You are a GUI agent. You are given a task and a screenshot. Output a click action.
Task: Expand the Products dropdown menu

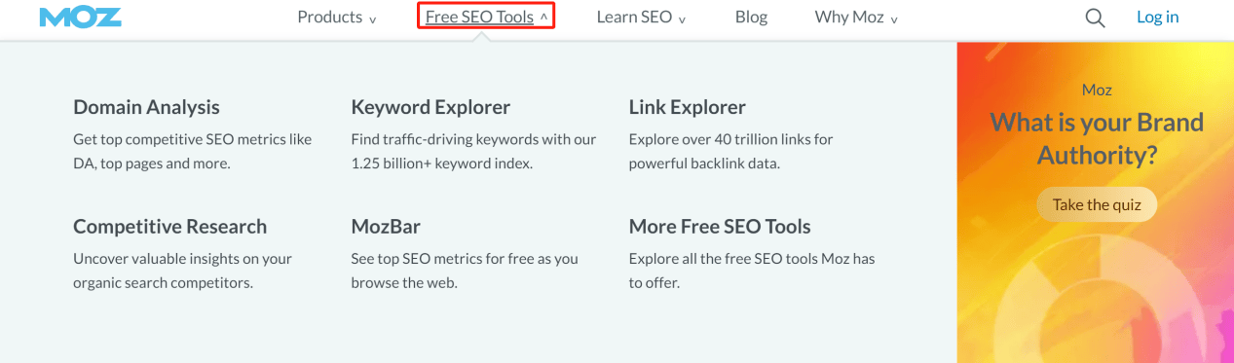point(336,17)
